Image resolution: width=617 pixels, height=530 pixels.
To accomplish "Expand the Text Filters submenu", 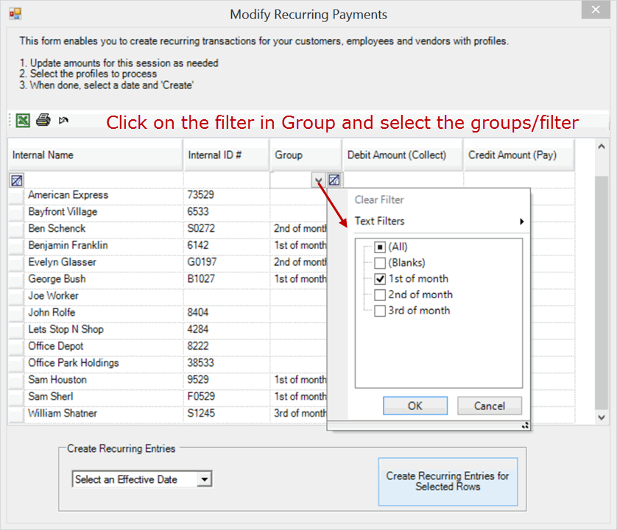I will pos(439,221).
